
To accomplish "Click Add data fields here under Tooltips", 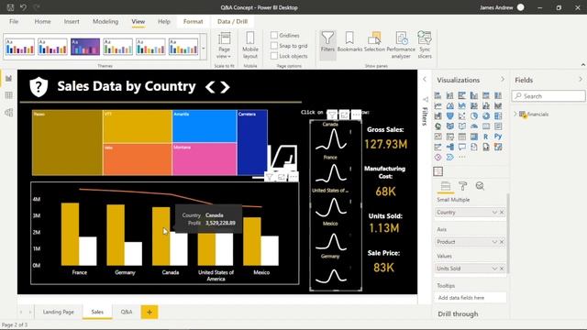I will click(471, 298).
